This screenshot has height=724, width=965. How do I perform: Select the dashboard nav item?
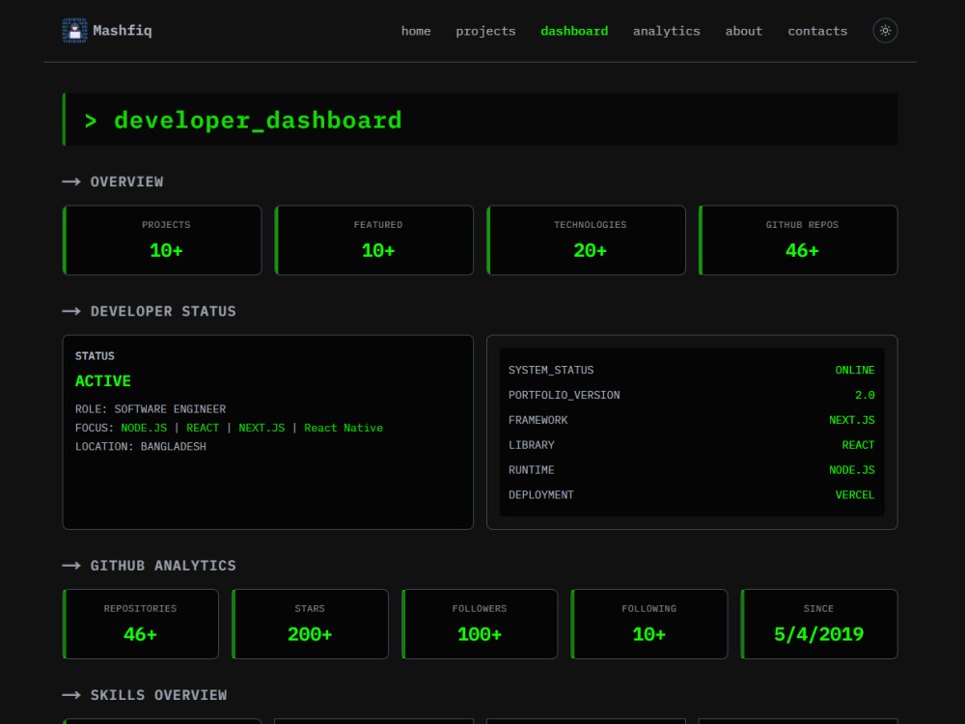tap(574, 31)
